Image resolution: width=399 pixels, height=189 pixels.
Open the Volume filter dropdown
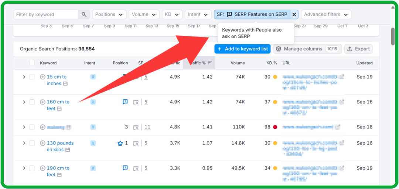144,15
